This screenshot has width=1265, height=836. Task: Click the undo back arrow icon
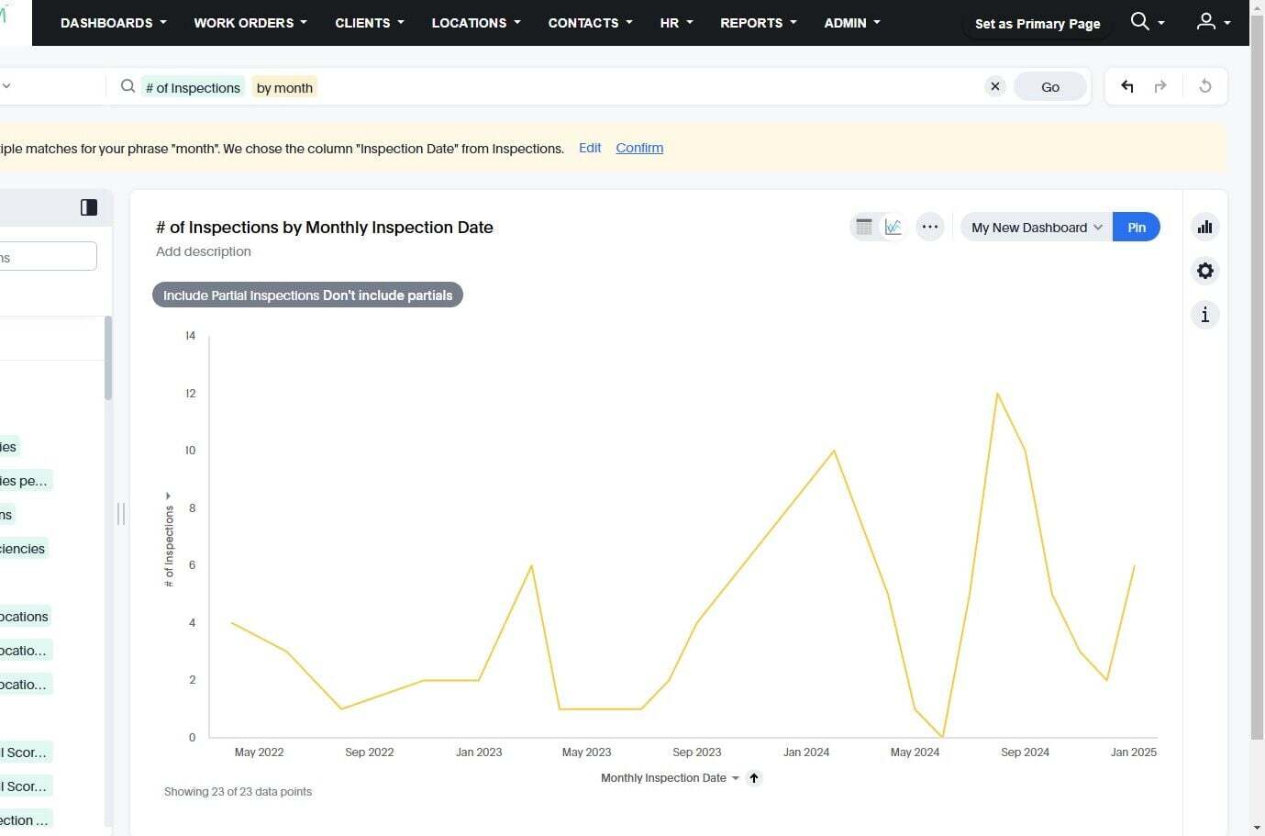tap(1127, 86)
